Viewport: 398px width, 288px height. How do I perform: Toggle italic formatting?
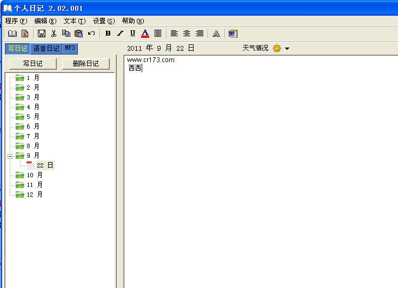click(120, 33)
